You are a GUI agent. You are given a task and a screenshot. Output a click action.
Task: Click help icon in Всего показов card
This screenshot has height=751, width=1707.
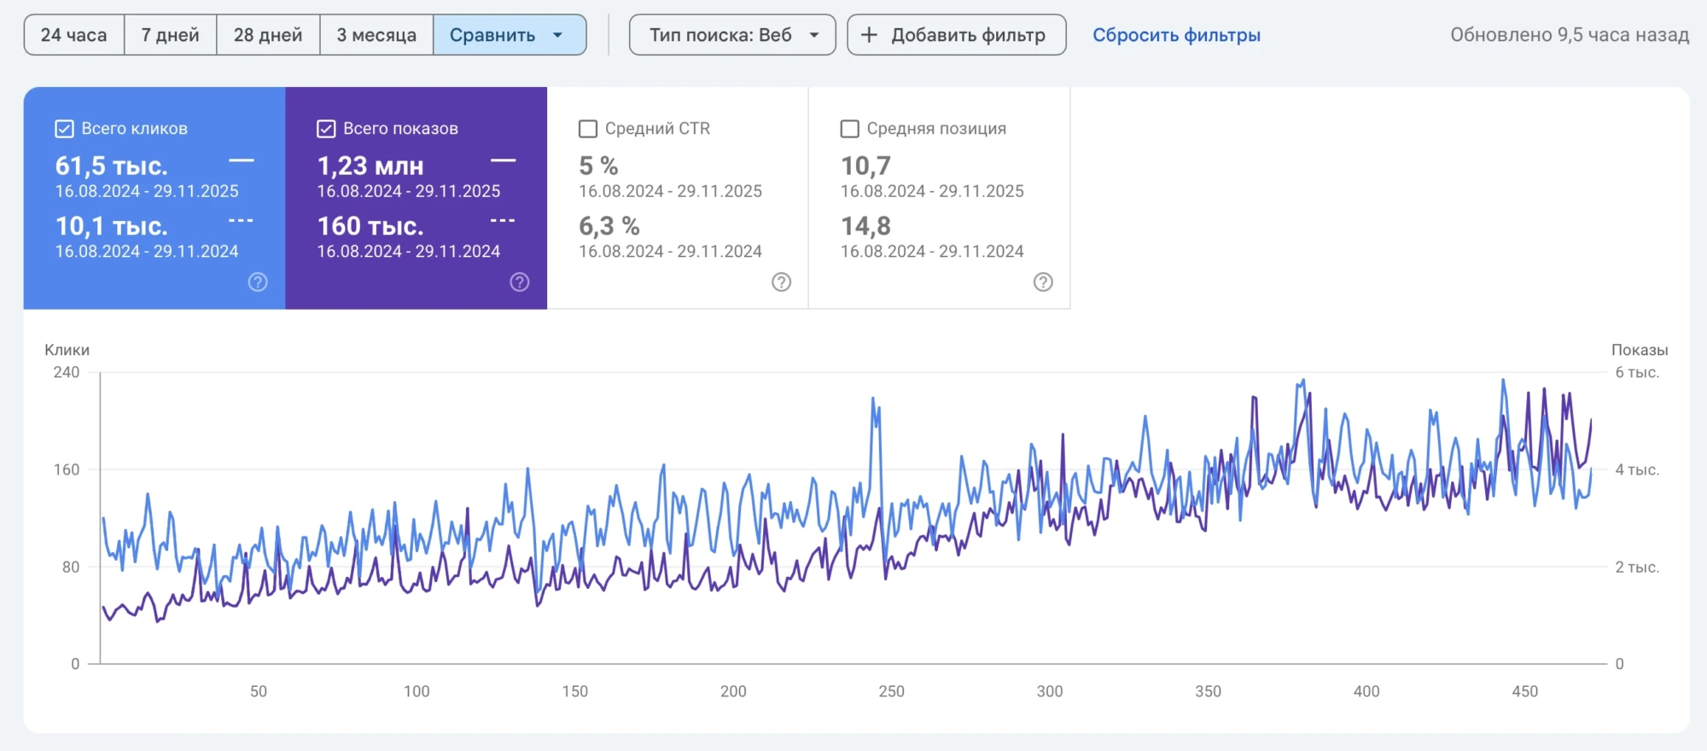point(520,282)
